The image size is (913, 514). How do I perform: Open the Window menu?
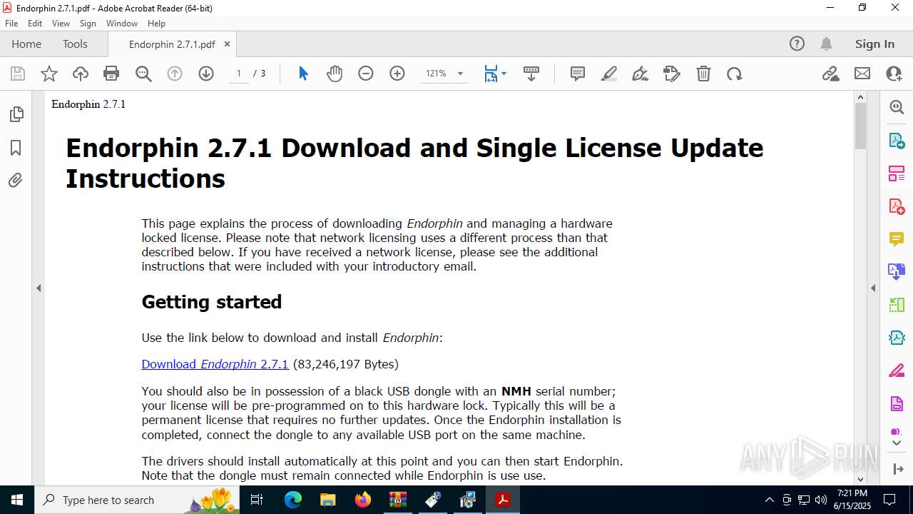point(122,24)
